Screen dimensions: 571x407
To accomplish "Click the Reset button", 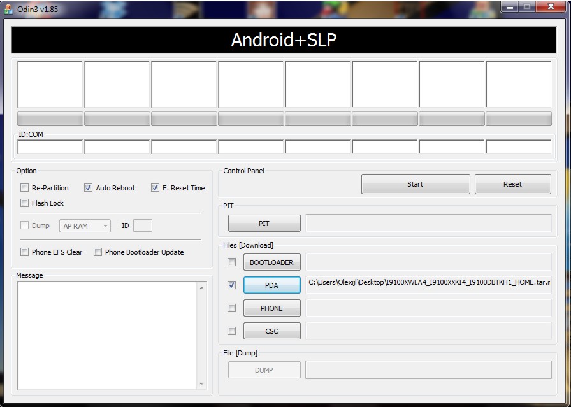I will pos(513,184).
